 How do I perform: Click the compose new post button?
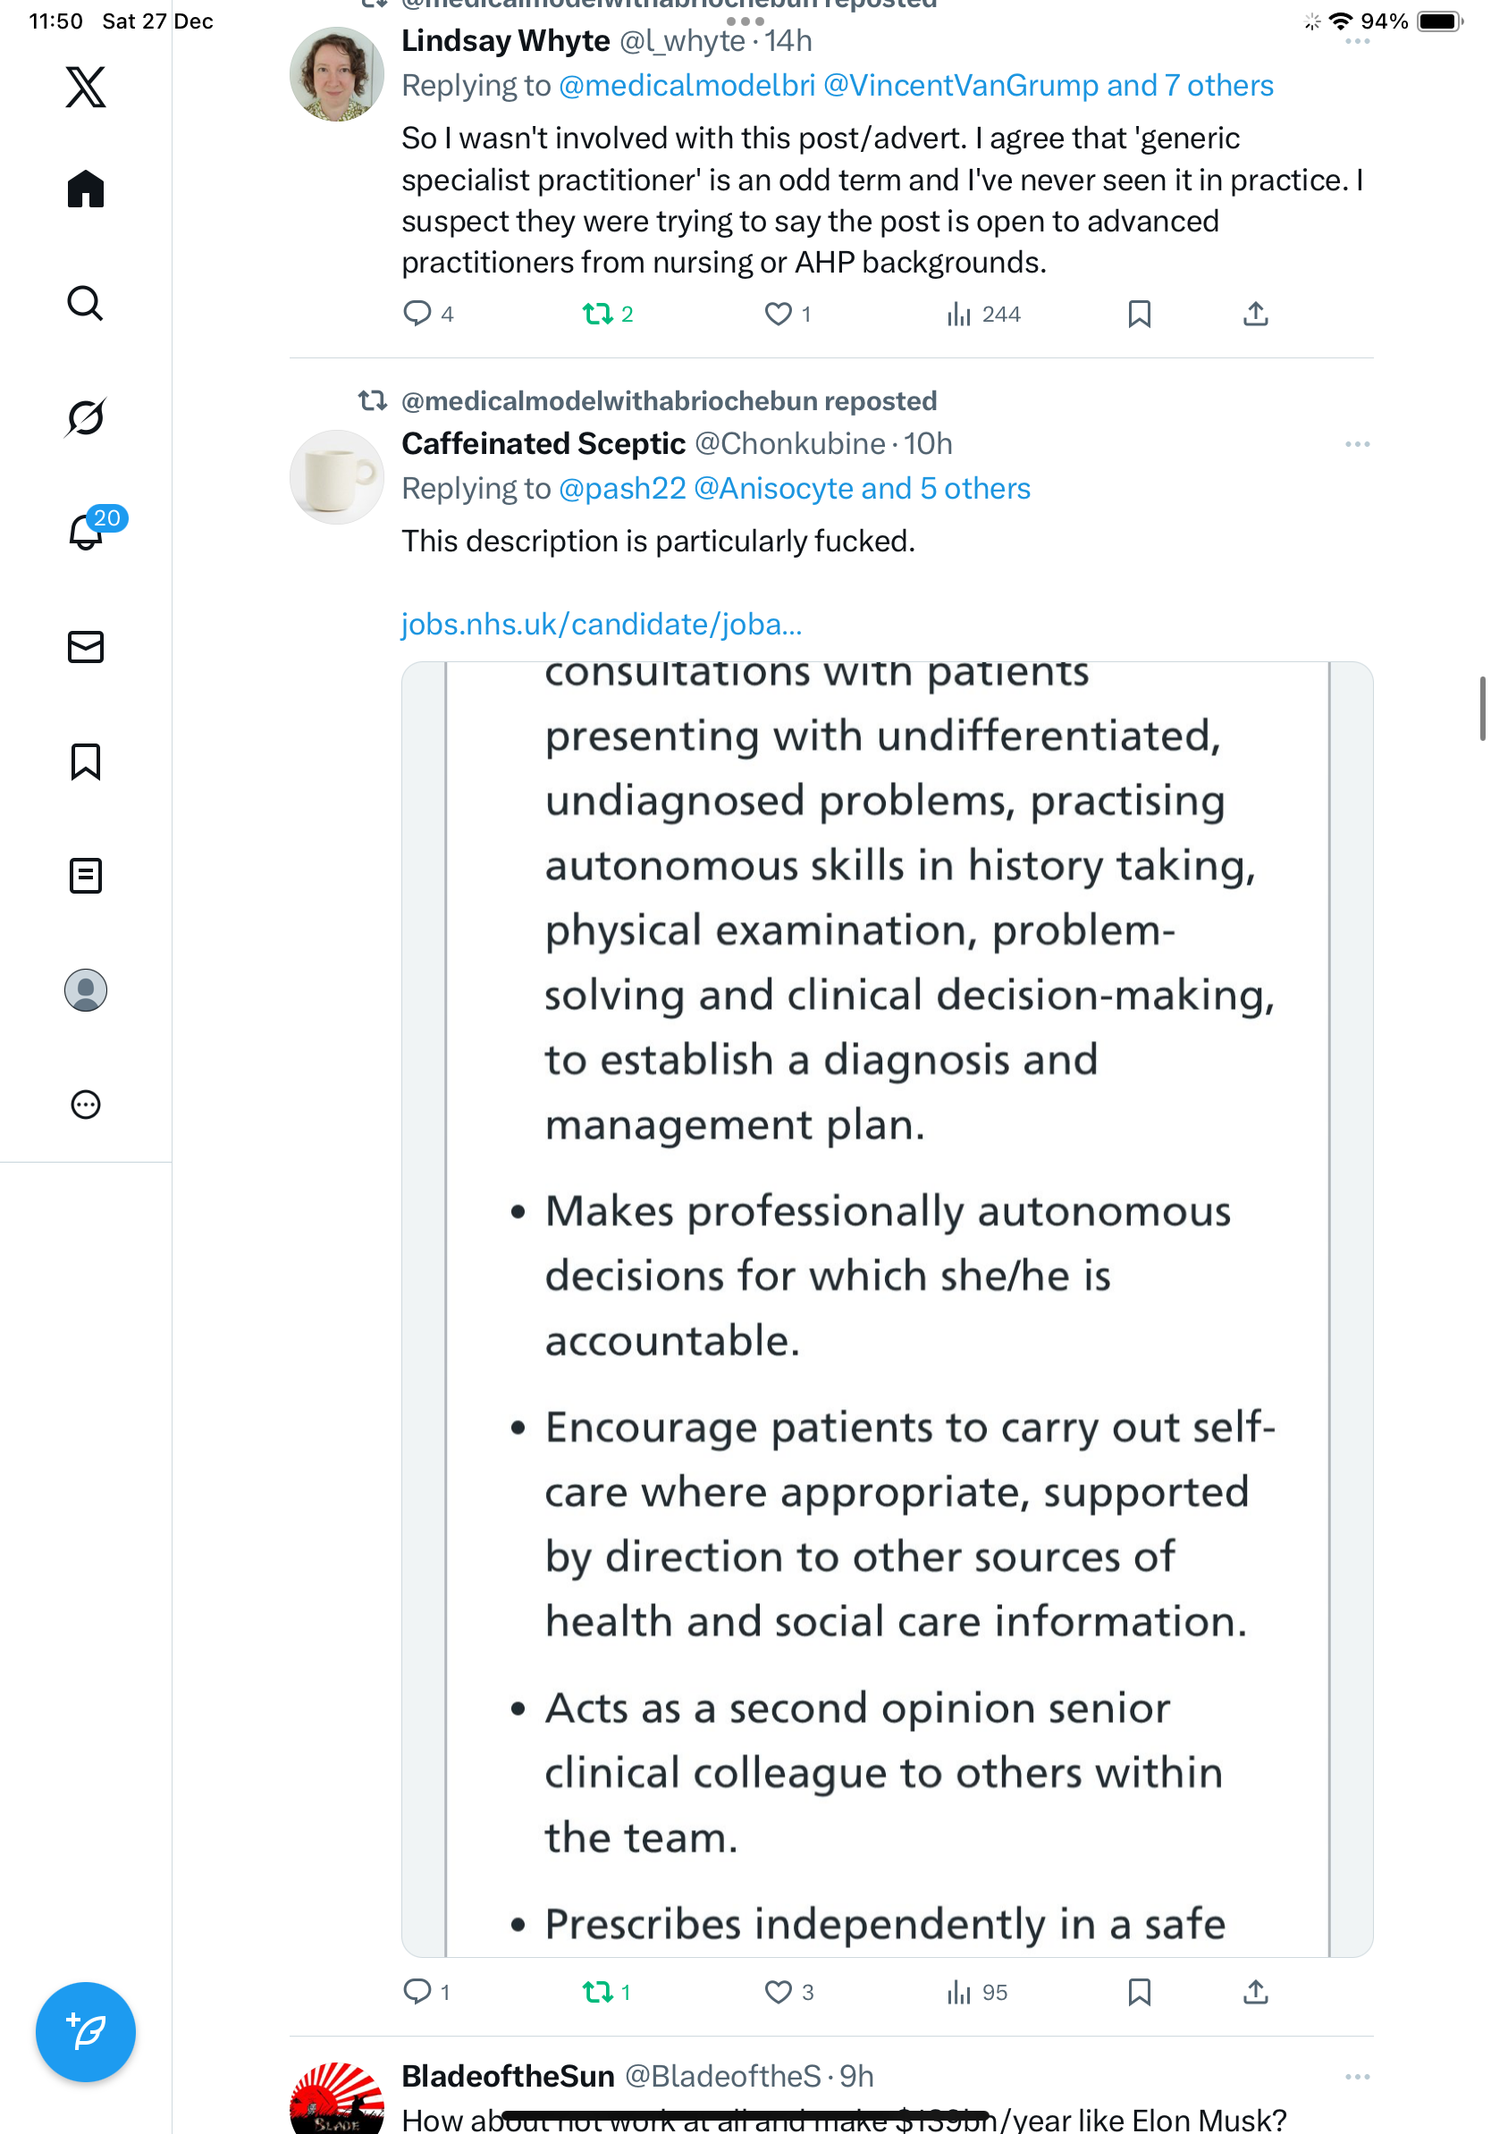tap(86, 2032)
